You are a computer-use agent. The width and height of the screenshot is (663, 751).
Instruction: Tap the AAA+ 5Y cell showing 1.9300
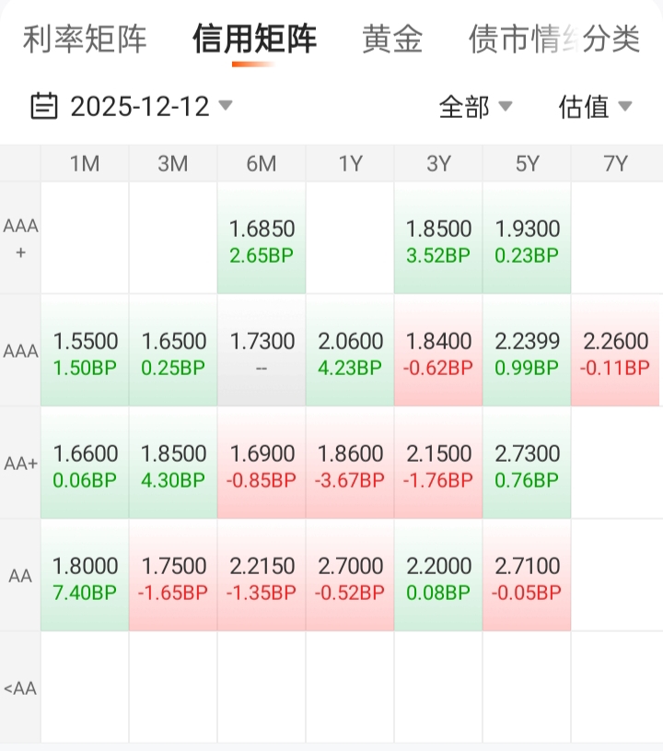527,240
